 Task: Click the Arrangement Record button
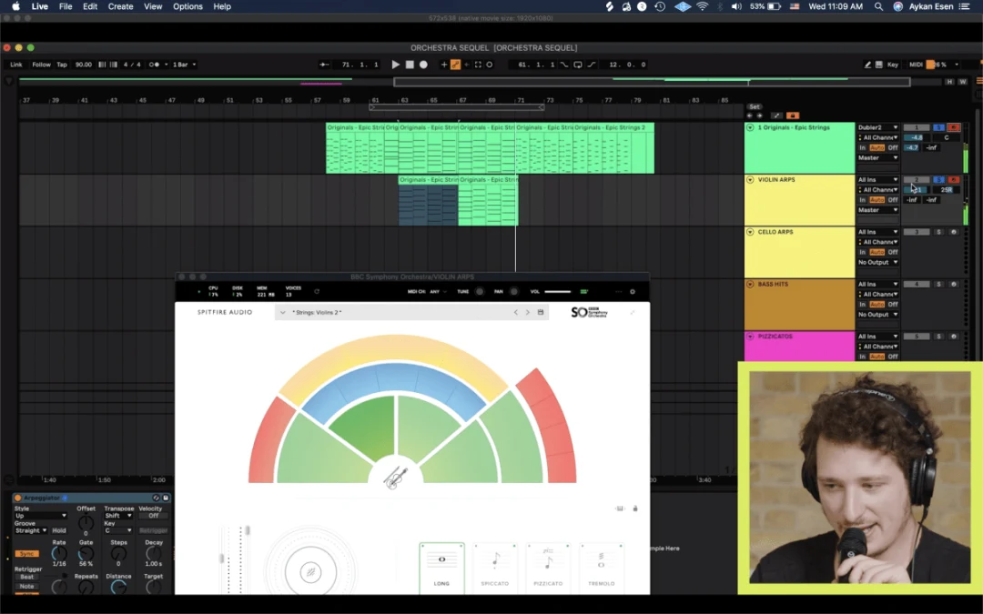click(x=423, y=65)
